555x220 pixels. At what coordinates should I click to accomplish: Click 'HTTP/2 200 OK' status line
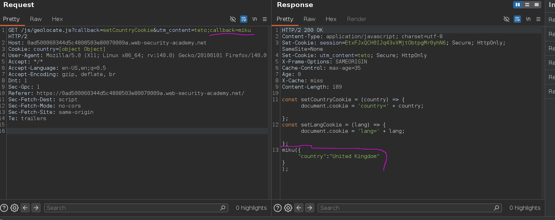(x=302, y=30)
